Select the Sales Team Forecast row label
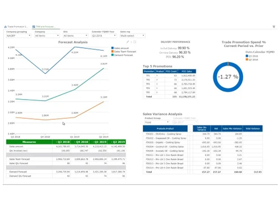This screenshot has width=280, height=210. [x=20, y=159]
